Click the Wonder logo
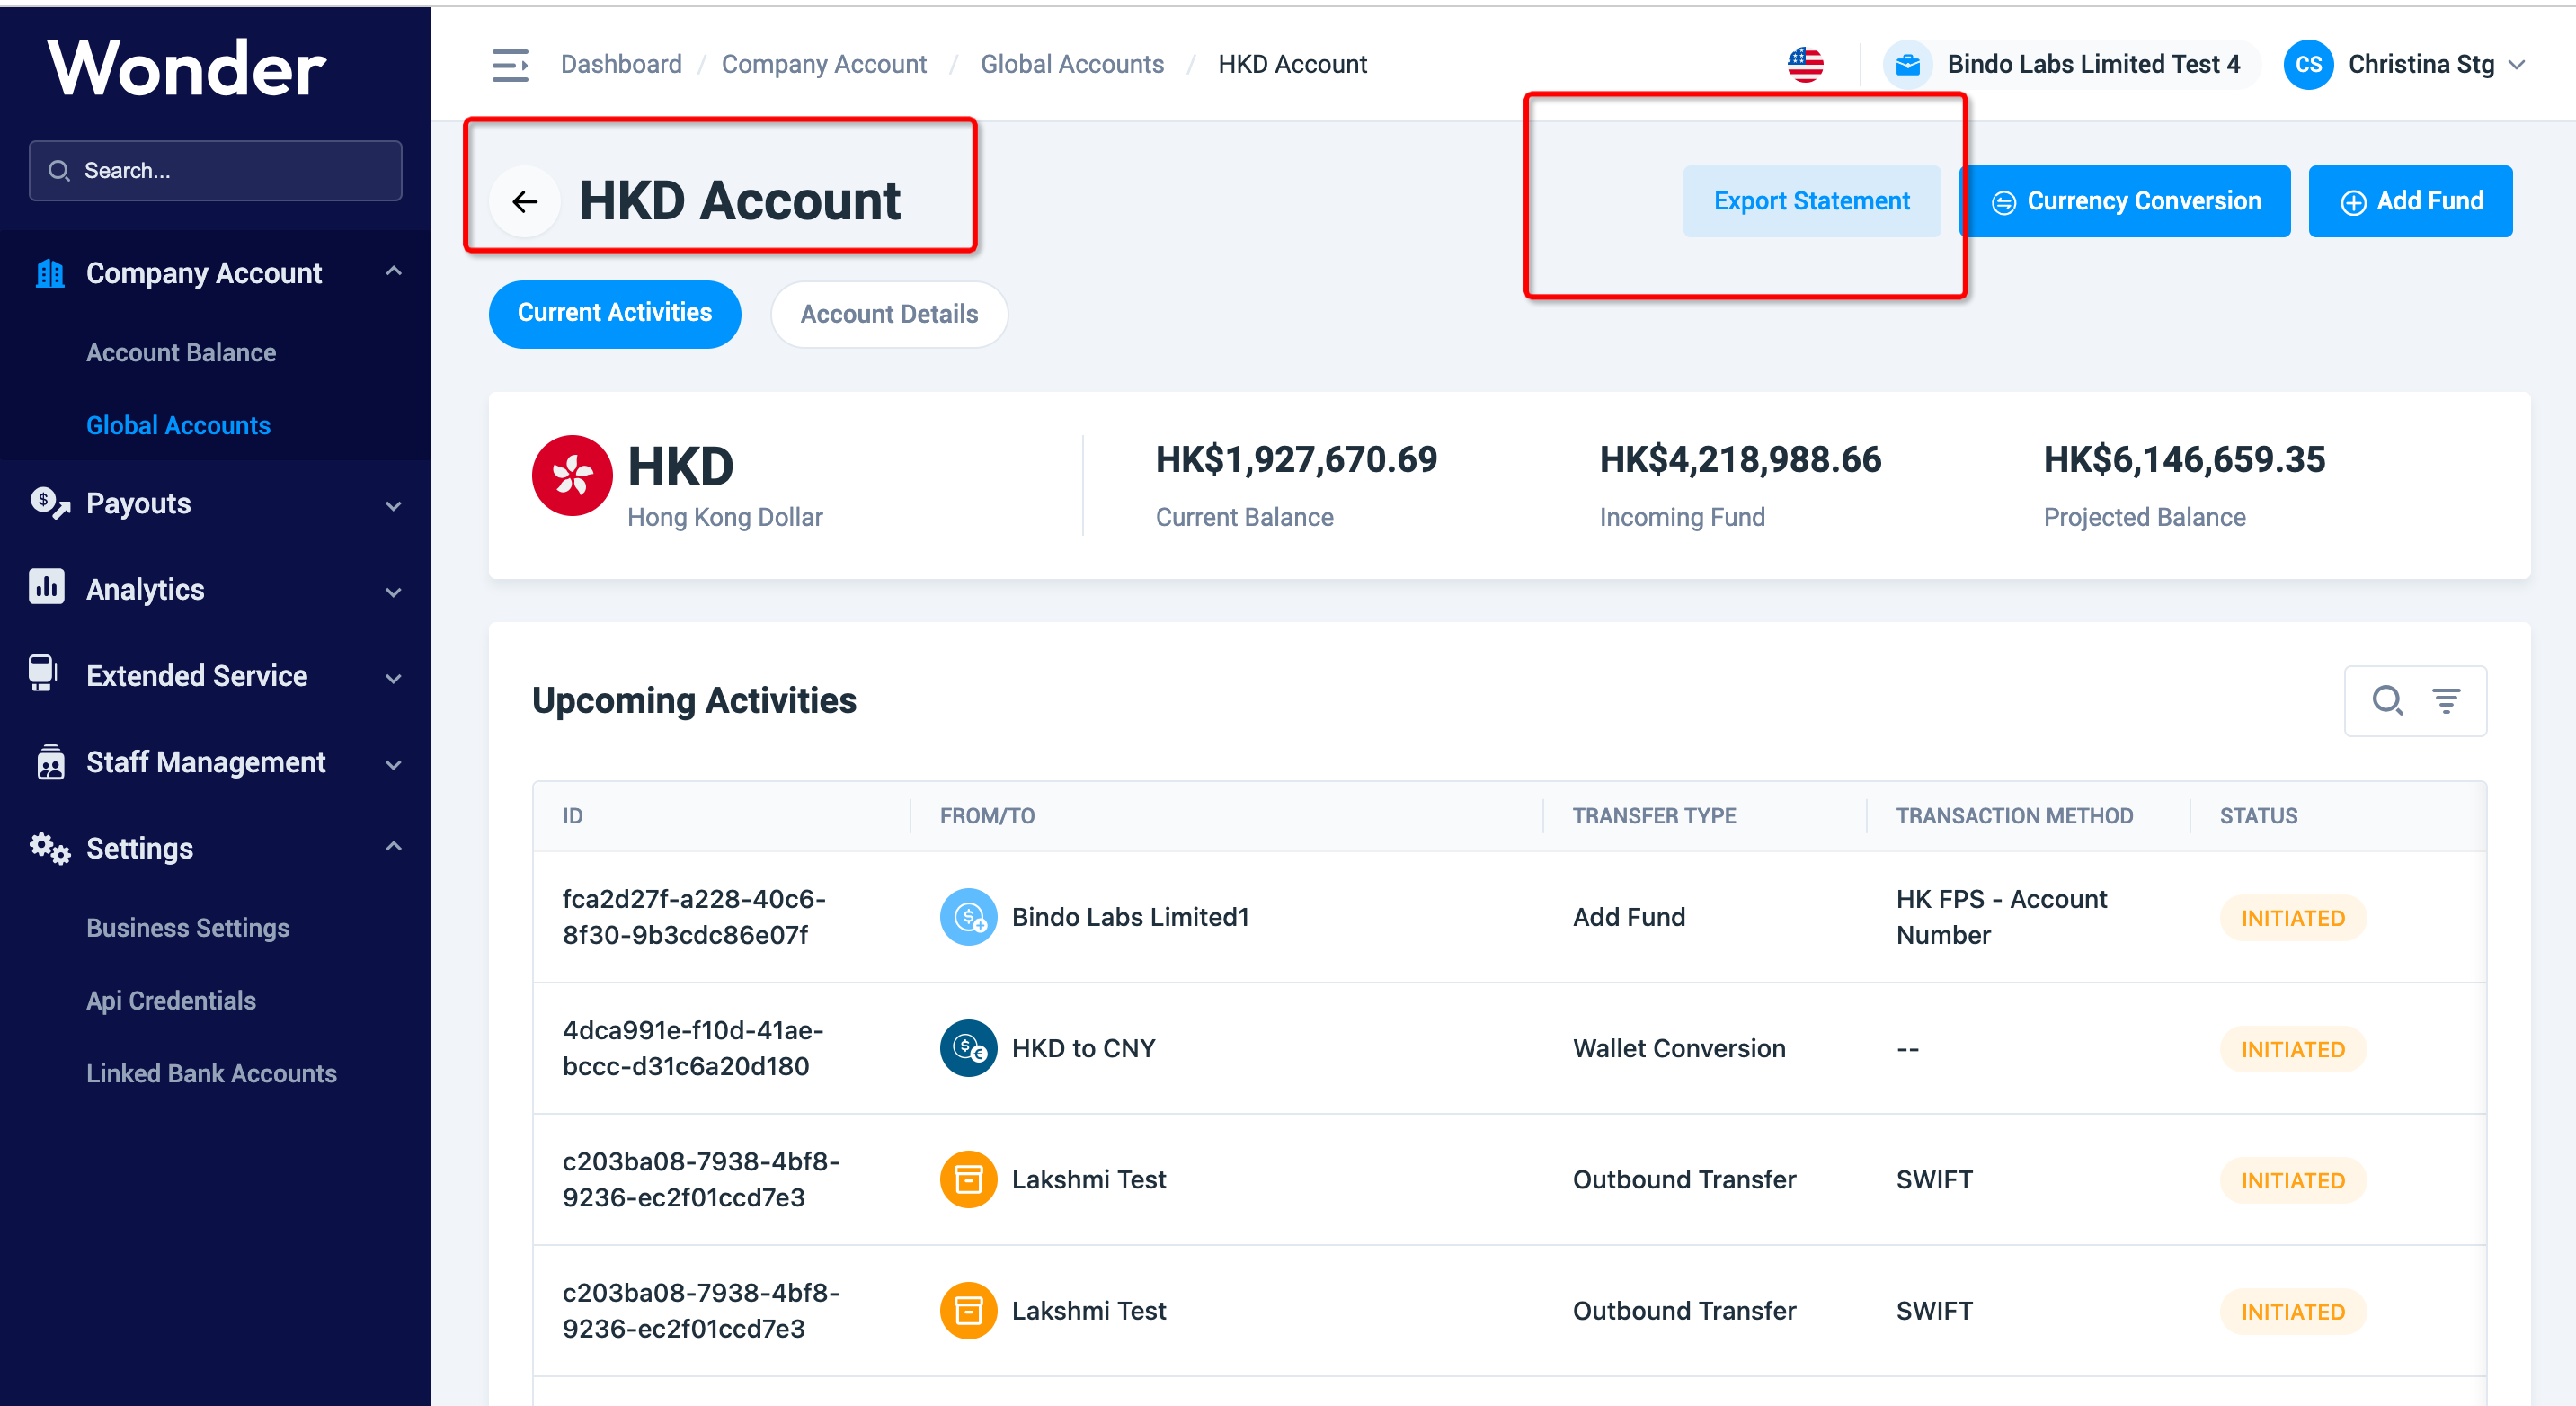 pyautogui.click(x=187, y=68)
